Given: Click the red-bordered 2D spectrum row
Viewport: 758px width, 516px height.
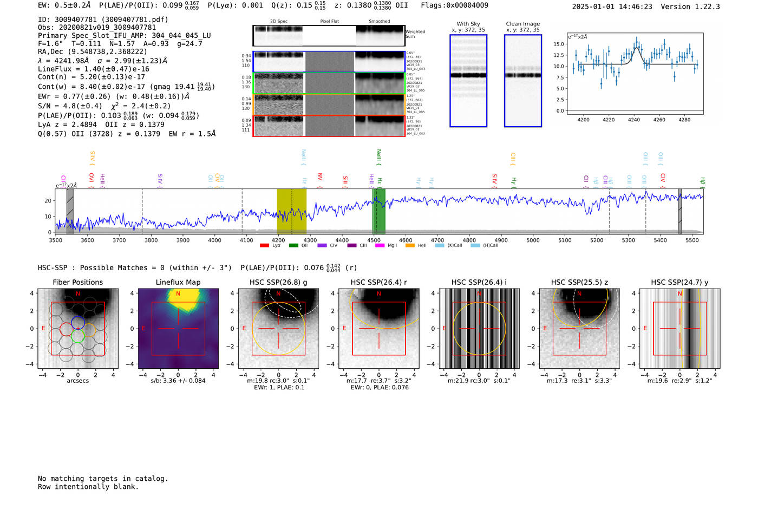Looking at the screenshot, I should tap(329, 126).
